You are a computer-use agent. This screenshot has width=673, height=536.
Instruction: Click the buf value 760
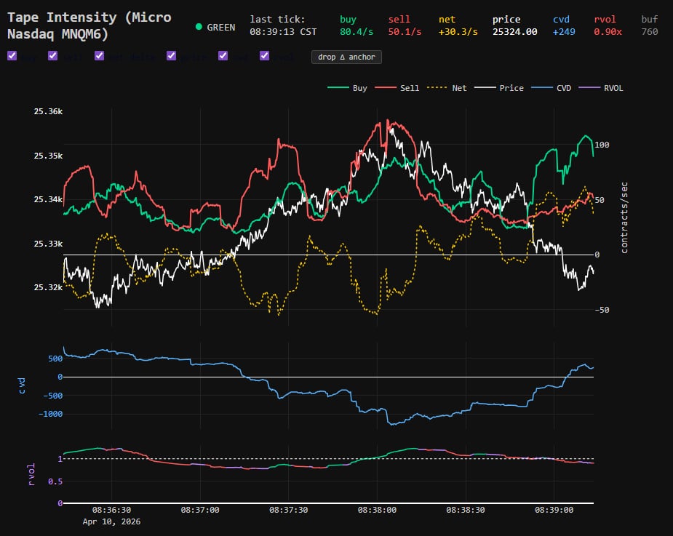pyautogui.click(x=650, y=32)
